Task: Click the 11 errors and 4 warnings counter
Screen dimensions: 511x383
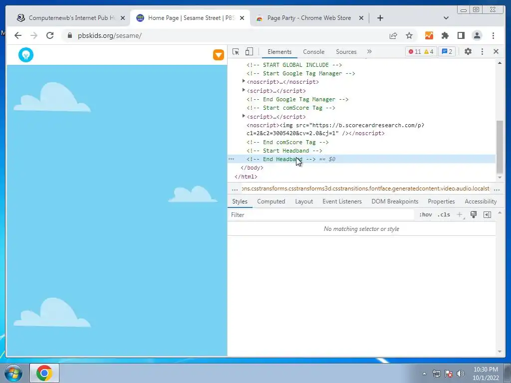Action: (421, 51)
